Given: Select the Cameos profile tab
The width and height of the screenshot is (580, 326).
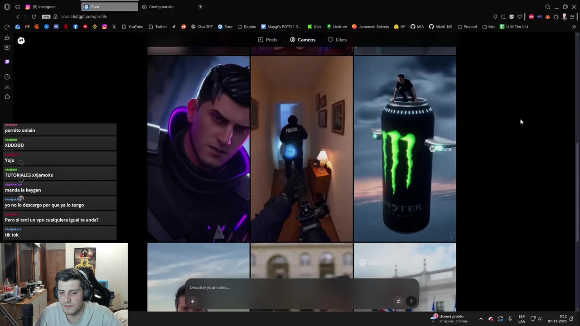Looking at the screenshot, I should pos(303,40).
